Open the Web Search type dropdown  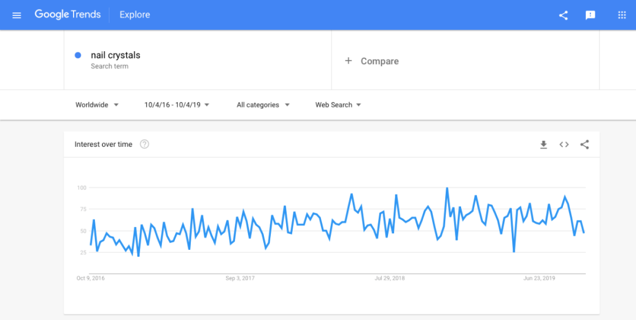(338, 105)
